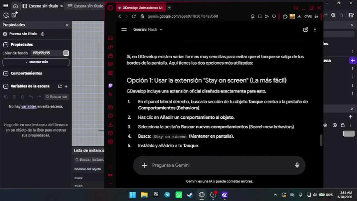This screenshot has height=201, width=357.
Task: Open File Explorer from taskbar
Action: pos(144,195)
